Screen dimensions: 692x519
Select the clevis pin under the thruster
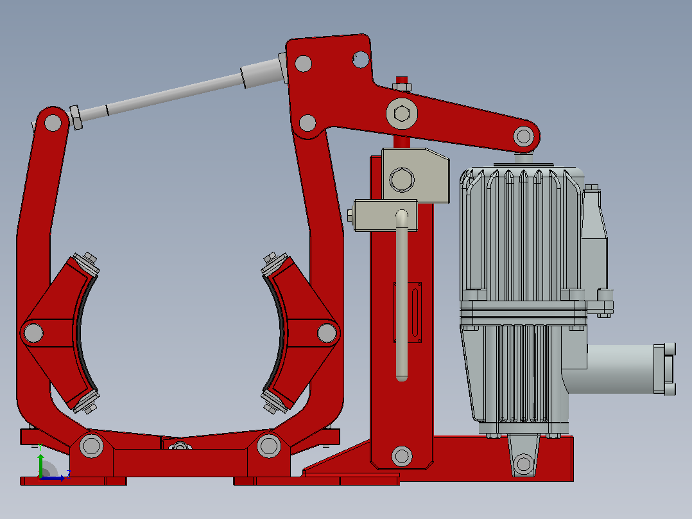point(523,464)
